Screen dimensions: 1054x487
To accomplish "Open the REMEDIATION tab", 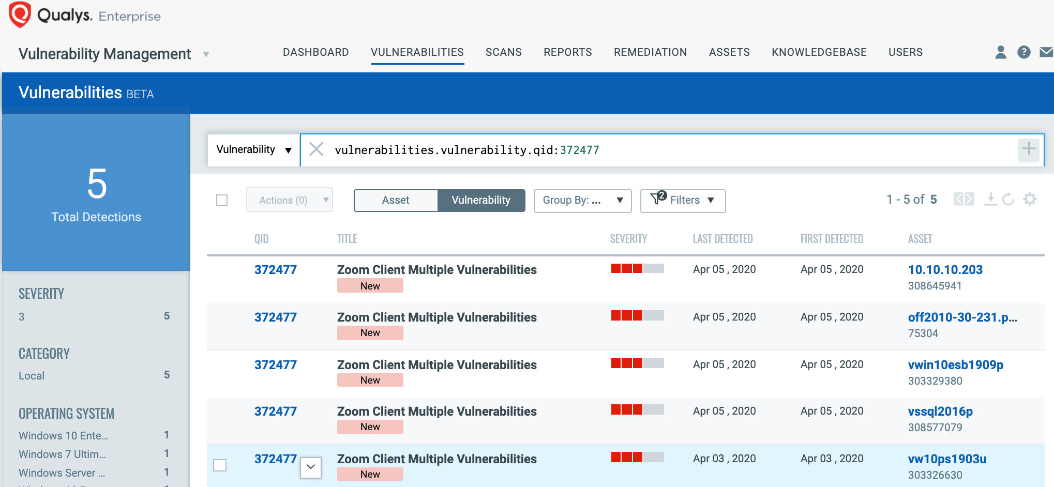I will [x=650, y=52].
